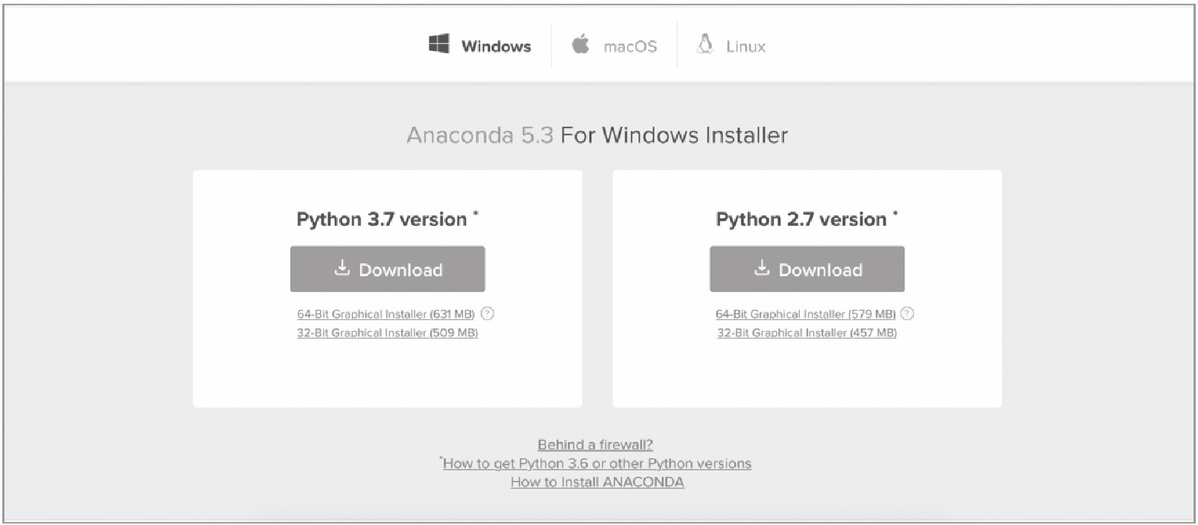Download the Python 3.7 version
1198x525 pixels.
[388, 269]
